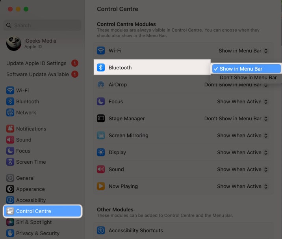The image size is (282, 239).
Task: Select Control Centre in the sidebar
Action: click(43, 211)
